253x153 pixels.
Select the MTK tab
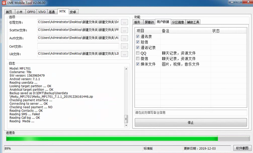click(63, 11)
